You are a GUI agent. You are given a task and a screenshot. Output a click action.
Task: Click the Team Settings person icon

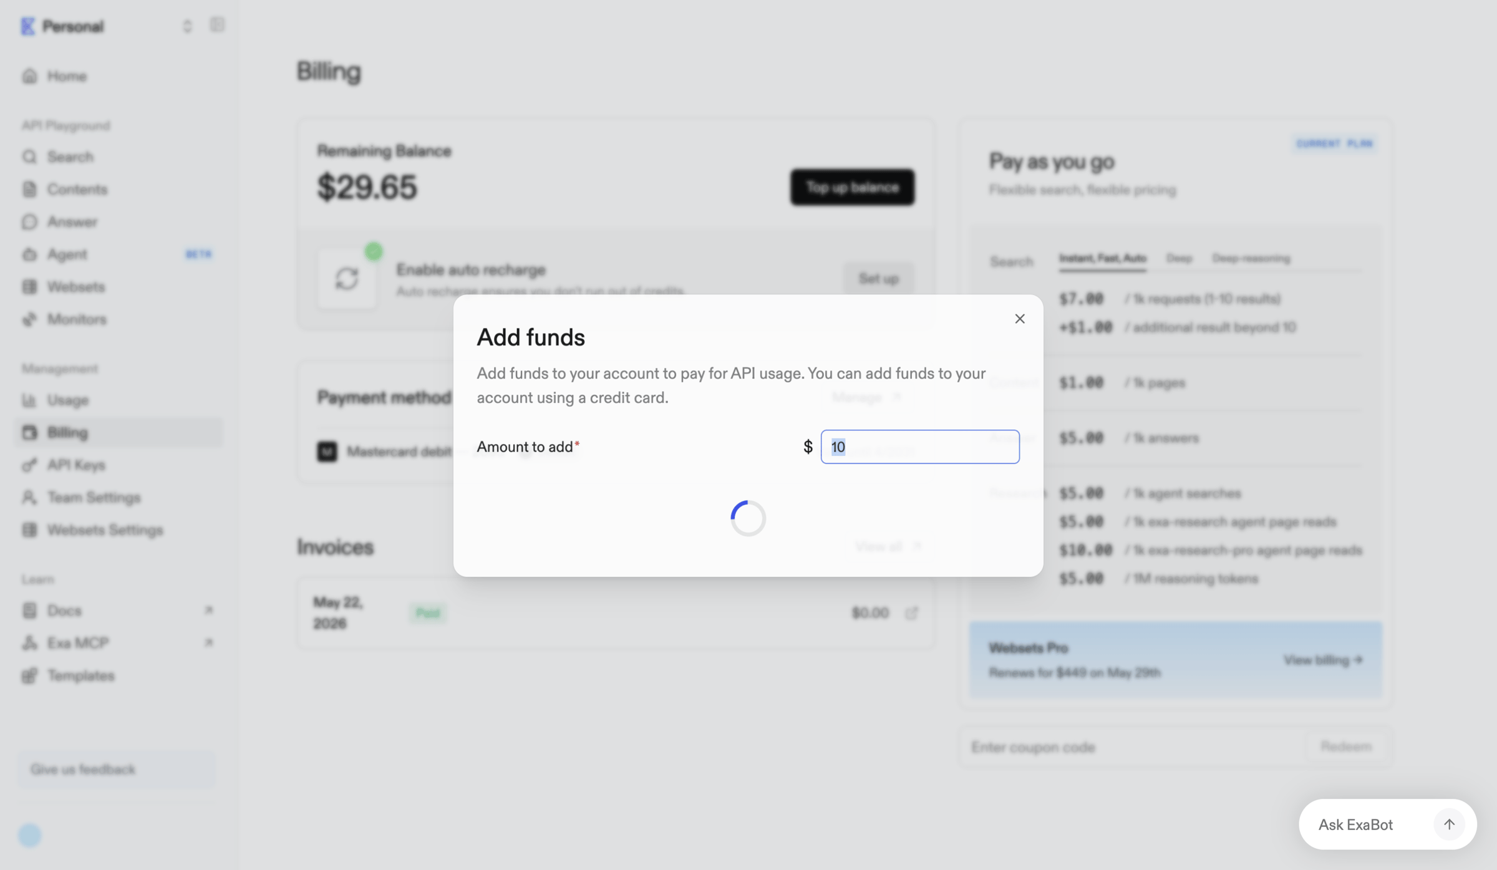click(29, 497)
